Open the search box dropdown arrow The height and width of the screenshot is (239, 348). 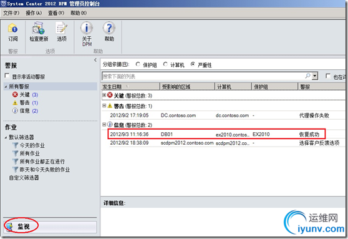pyautogui.click(x=315, y=76)
